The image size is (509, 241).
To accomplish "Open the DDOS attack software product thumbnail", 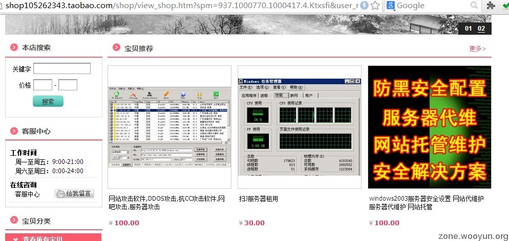I will click(x=169, y=127).
